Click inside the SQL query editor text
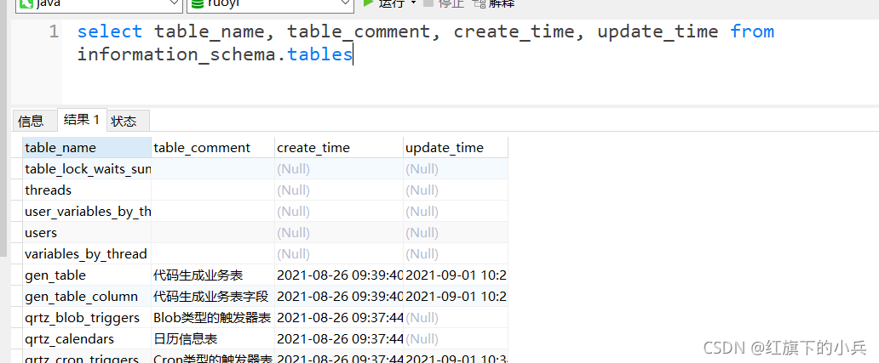 [x=426, y=43]
